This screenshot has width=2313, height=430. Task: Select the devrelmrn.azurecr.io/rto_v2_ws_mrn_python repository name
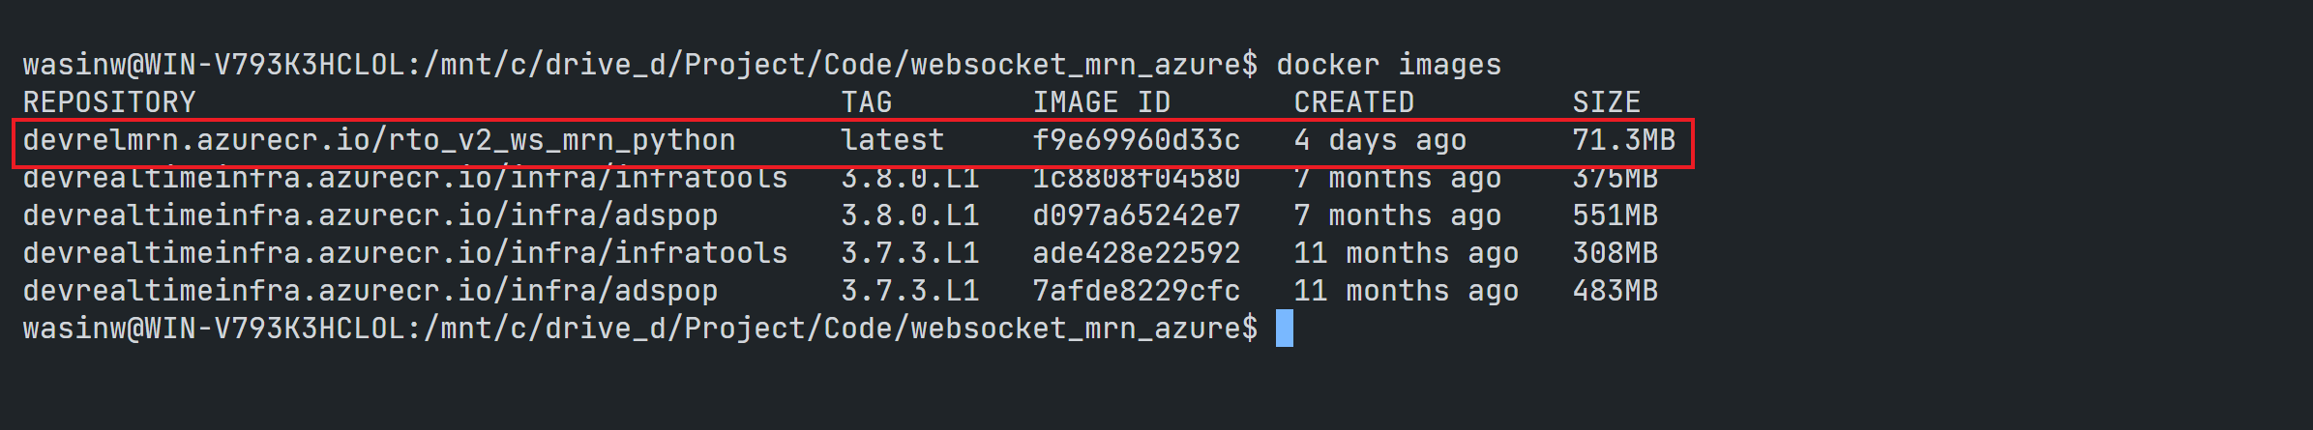(379, 141)
